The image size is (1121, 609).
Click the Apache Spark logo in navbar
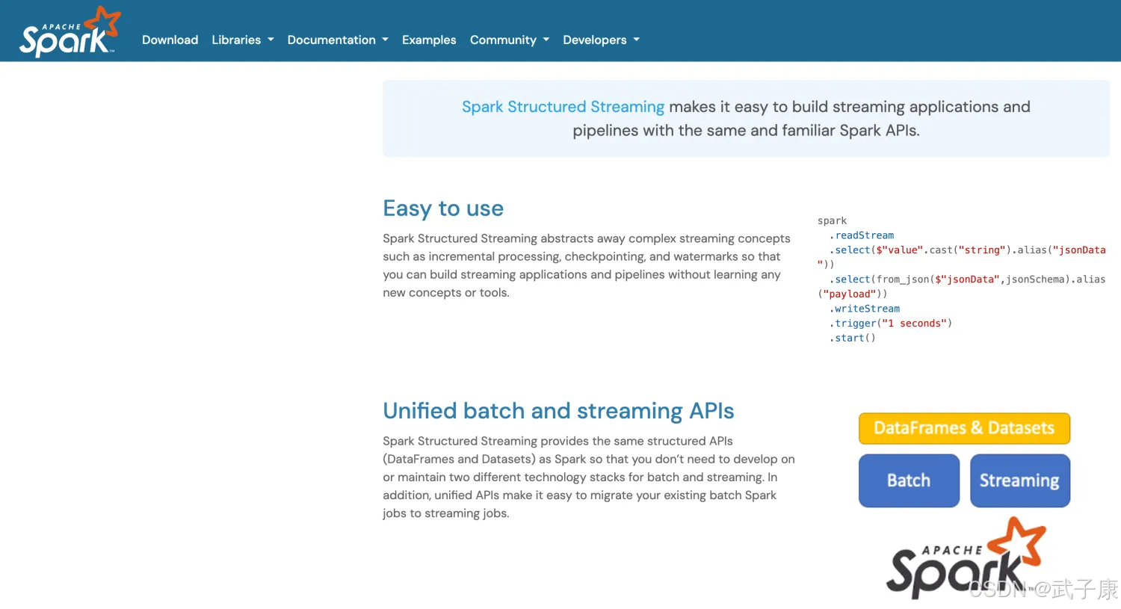coord(70,31)
